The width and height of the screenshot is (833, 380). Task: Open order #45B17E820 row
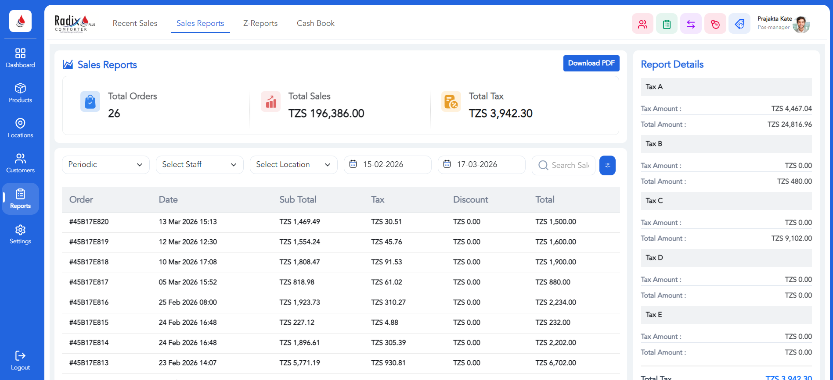[89, 222]
